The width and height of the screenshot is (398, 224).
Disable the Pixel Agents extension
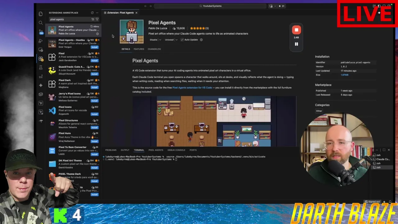154,40
